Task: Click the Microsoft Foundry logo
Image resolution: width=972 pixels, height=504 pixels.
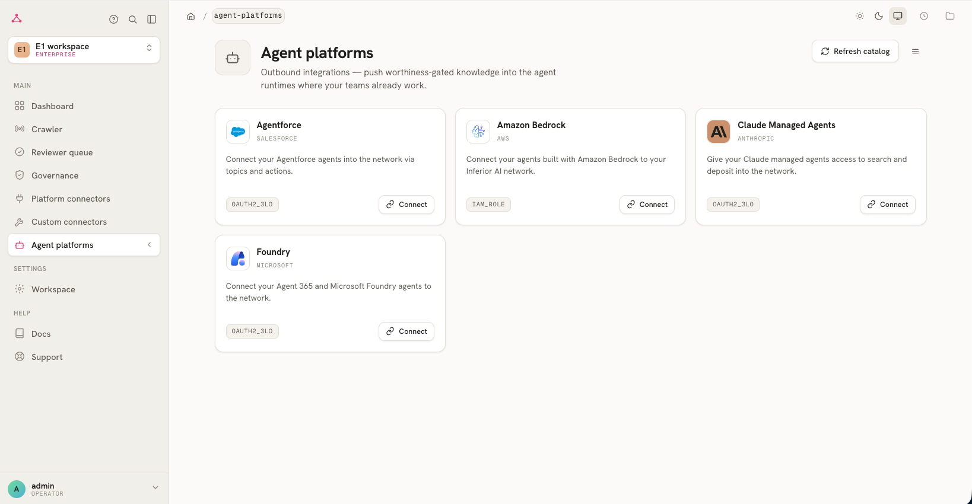Action: pos(238,259)
